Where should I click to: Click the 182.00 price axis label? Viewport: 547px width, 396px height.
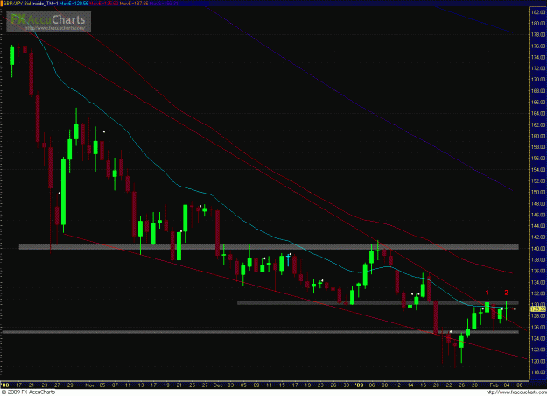click(x=538, y=12)
